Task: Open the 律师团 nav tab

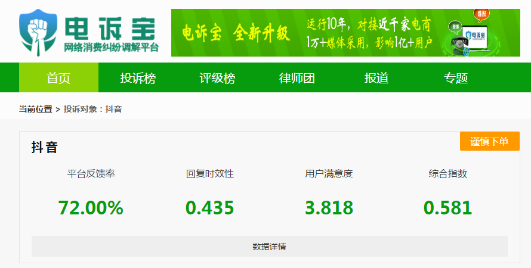Action: [x=297, y=77]
